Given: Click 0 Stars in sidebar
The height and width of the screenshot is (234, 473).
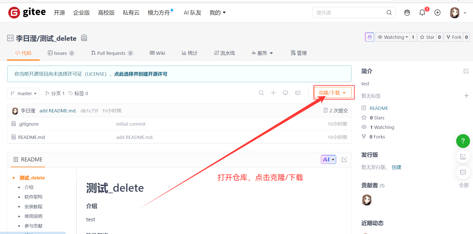Looking at the screenshot, I should [x=377, y=118].
